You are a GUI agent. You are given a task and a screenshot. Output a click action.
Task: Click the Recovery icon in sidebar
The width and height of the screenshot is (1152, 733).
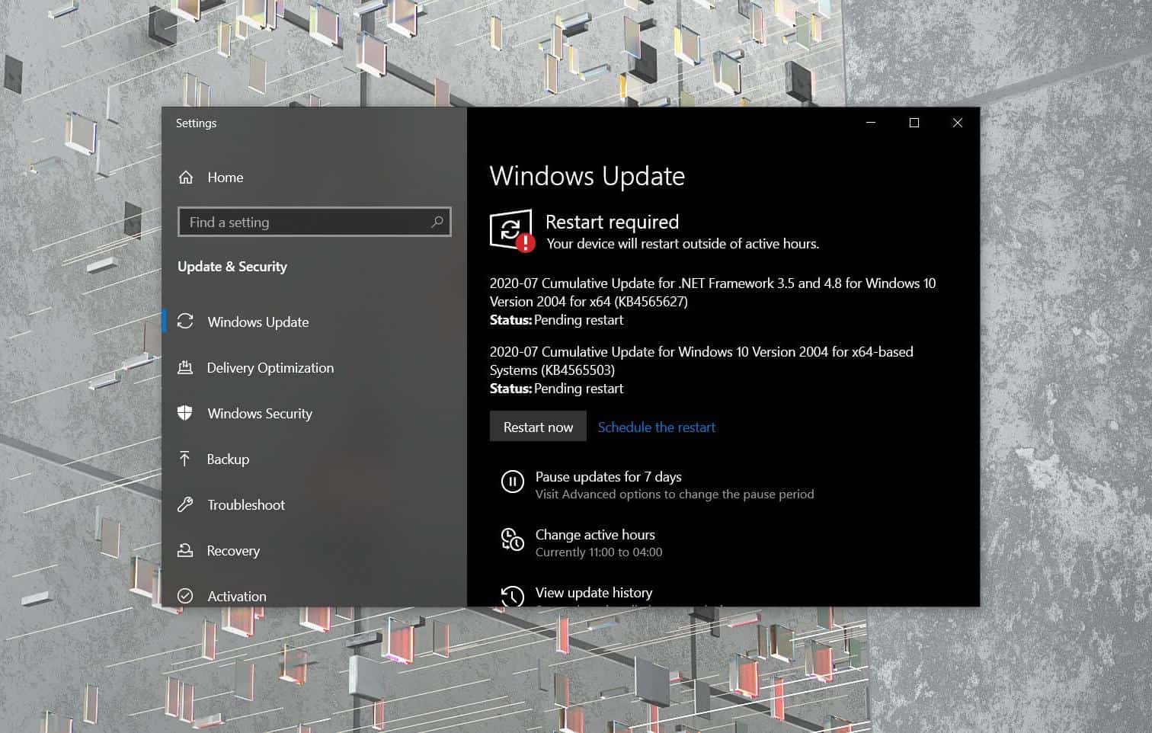coord(185,550)
